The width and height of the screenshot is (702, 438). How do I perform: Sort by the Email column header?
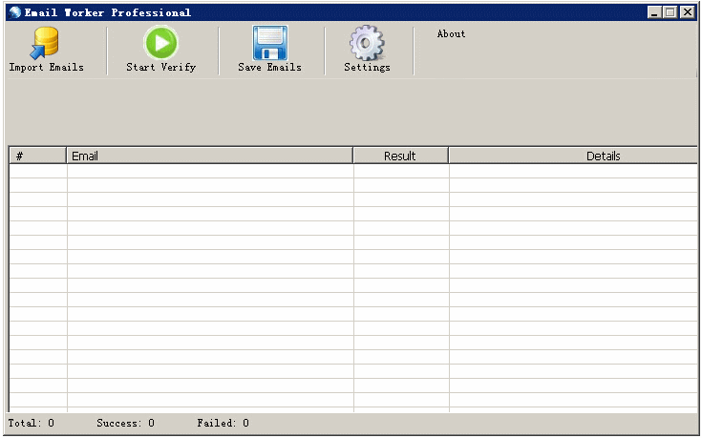click(x=209, y=156)
